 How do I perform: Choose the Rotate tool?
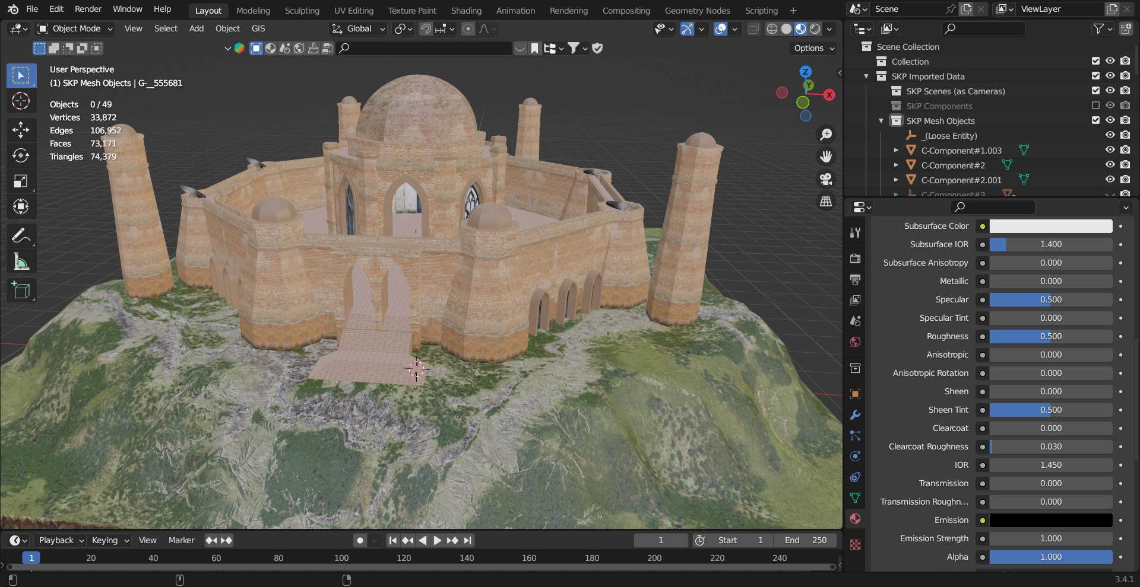click(21, 155)
